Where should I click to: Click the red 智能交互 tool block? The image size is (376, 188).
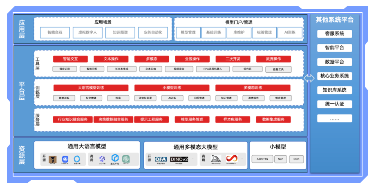(x=70, y=59)
